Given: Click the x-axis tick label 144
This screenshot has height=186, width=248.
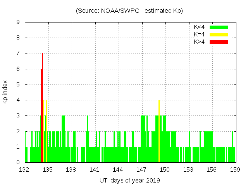Looking at the screenshot, I should [x=118, y=169].
